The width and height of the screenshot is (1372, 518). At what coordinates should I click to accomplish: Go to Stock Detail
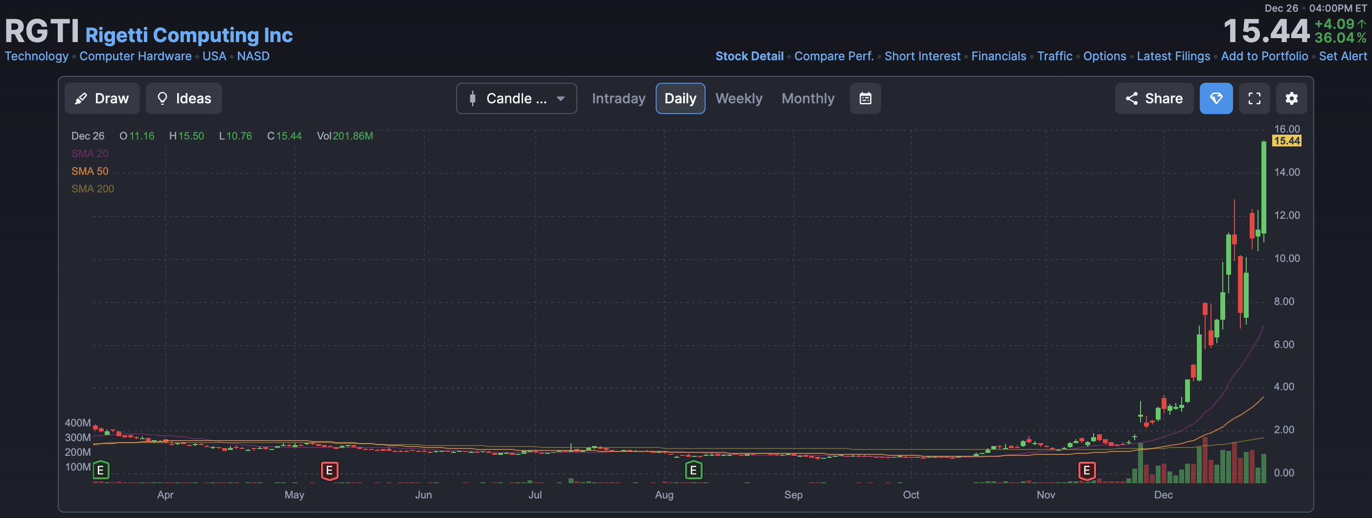pyautogui.click(x=750, y=56)
